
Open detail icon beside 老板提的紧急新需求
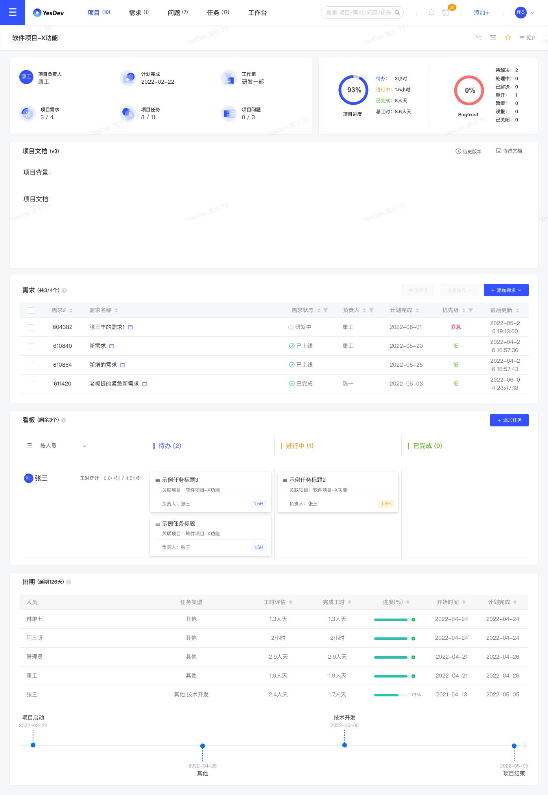(145, 384)
